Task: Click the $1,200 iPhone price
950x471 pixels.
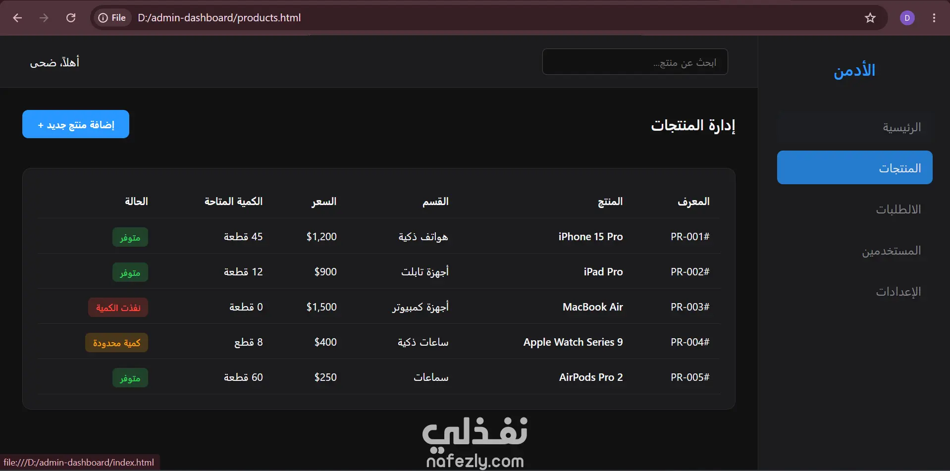Action: [x=321, y=237]
